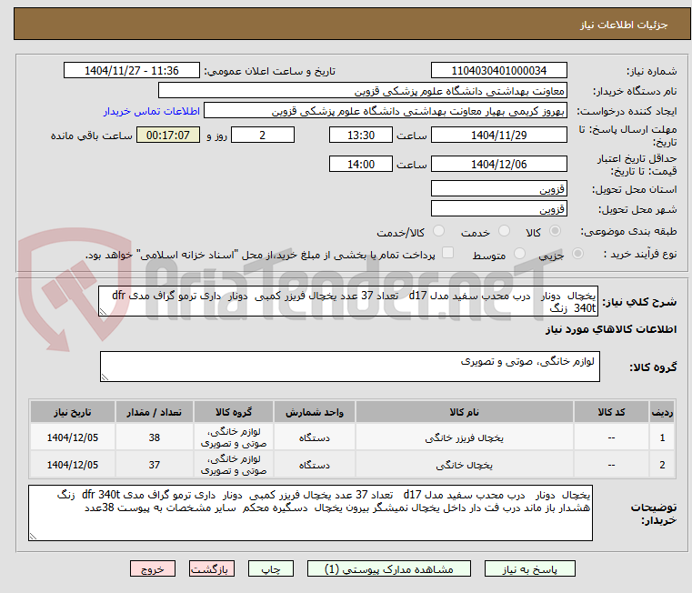Screen dimensions: 692x593
Task: Click the delivery province field قزوین
Action: coord(498,189)
